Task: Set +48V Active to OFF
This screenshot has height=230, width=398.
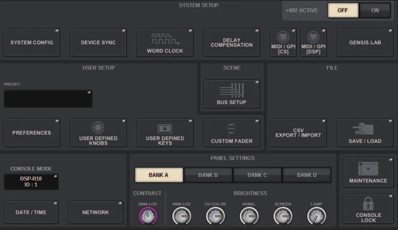Action: pyautogui.click(x=343, y=10)
